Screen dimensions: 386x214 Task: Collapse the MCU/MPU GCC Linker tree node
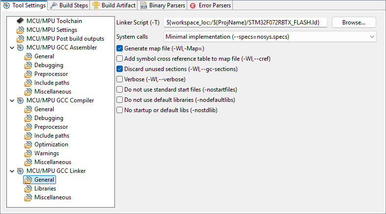pos(11,171)
